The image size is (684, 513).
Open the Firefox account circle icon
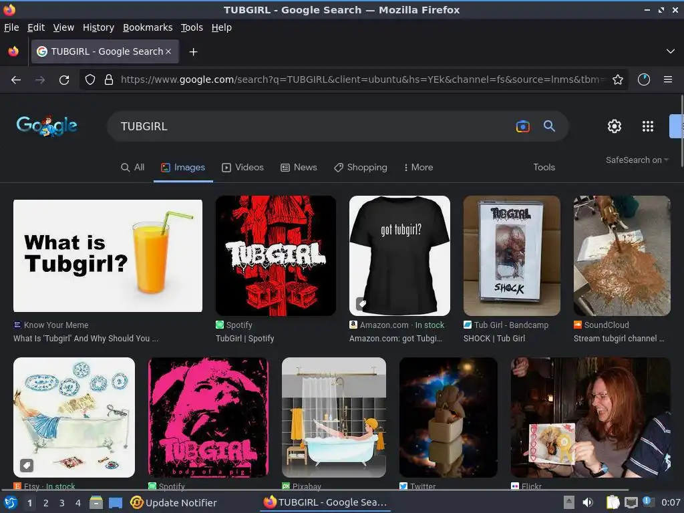point(644,80)
